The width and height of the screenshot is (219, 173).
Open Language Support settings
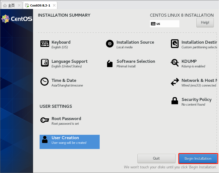click(x=70, y=61)
